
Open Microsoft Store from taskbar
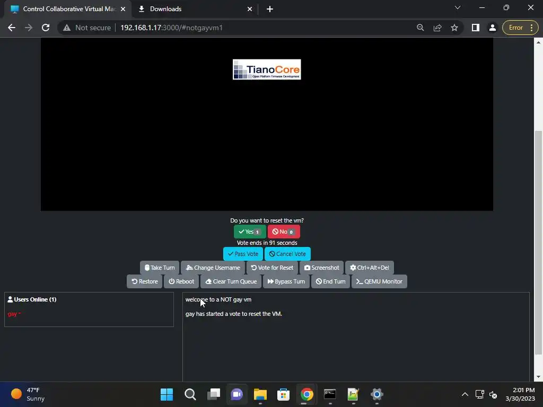(x=283, y=394)
